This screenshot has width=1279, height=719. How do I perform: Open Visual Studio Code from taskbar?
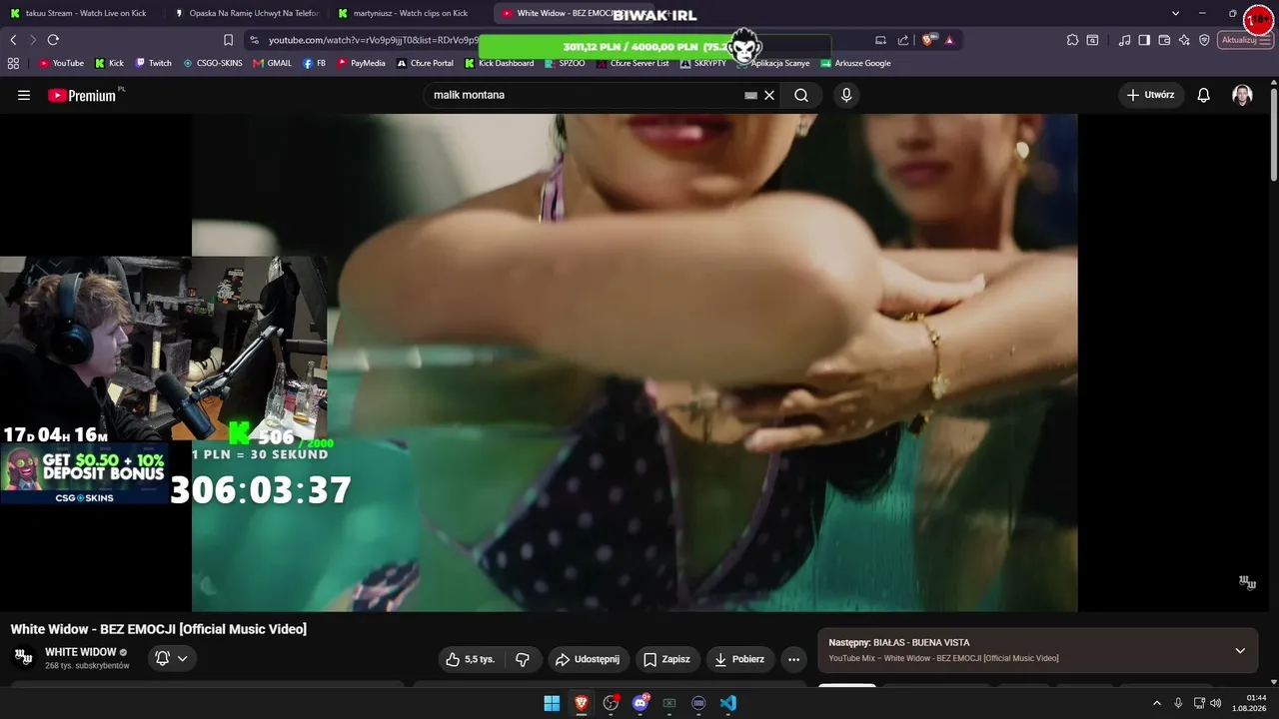click(x=728, y=703)
